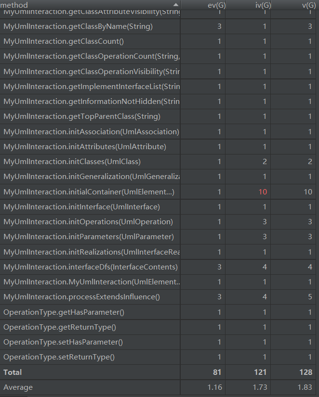
Task: Sort by the method column header
Action: point(90,5)
